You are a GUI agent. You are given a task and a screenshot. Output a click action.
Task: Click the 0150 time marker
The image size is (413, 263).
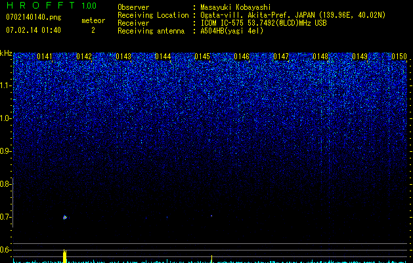tap(399, 57)
